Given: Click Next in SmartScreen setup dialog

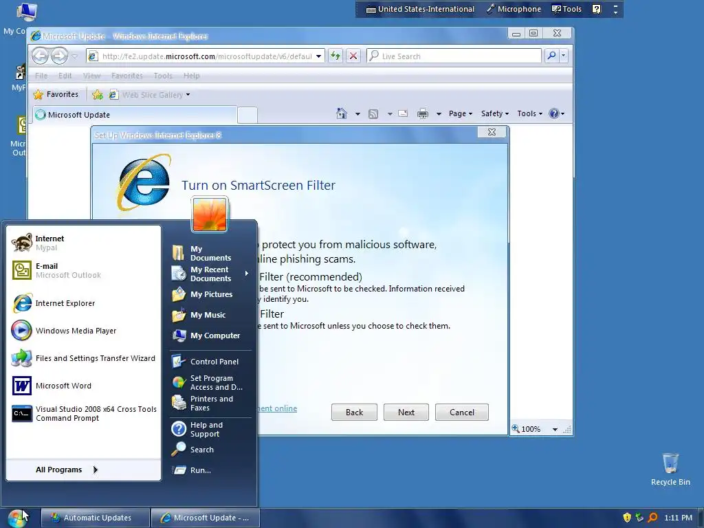Looking at the screenshot, I should click(406, 412).
